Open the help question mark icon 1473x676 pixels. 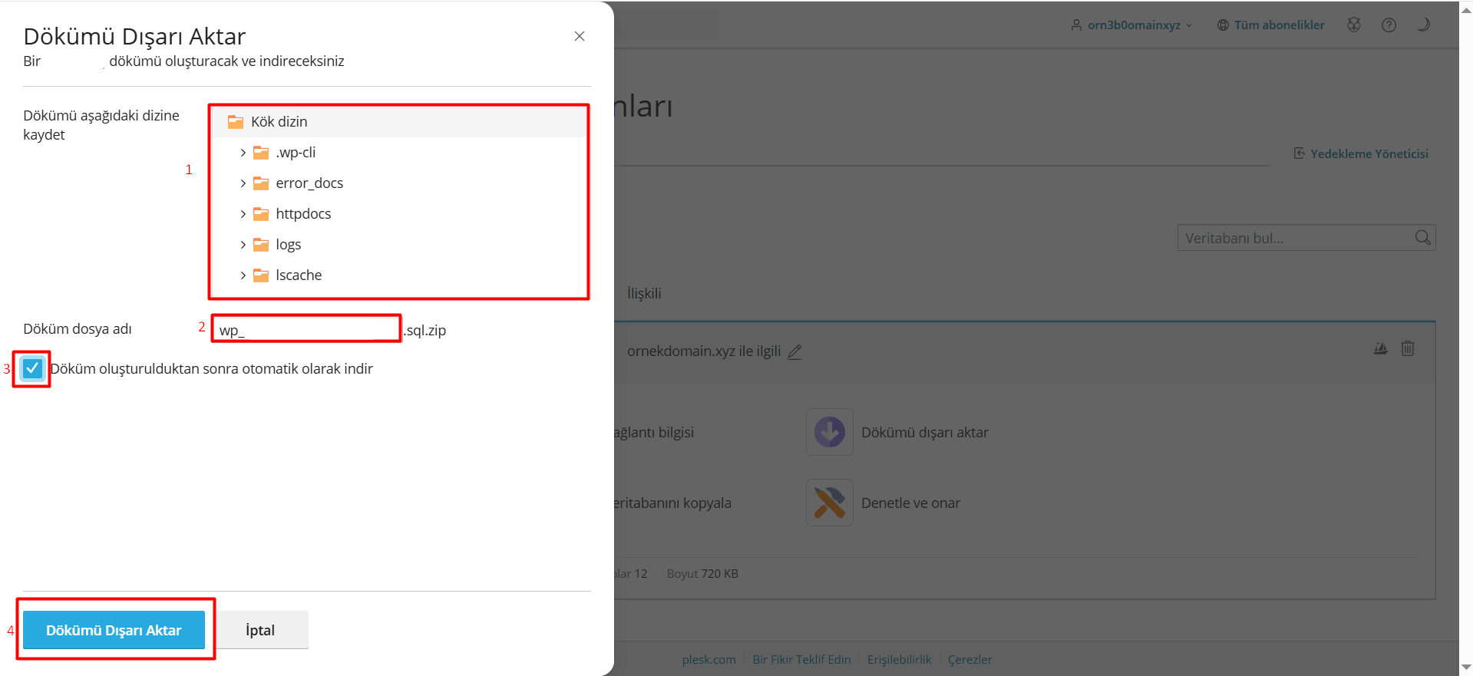click(1389, 25)
